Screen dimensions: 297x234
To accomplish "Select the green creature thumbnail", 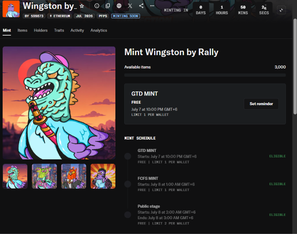I will click(x=44, y=176).
